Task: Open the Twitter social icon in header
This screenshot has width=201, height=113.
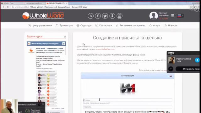Action: [x=105, y=16]
